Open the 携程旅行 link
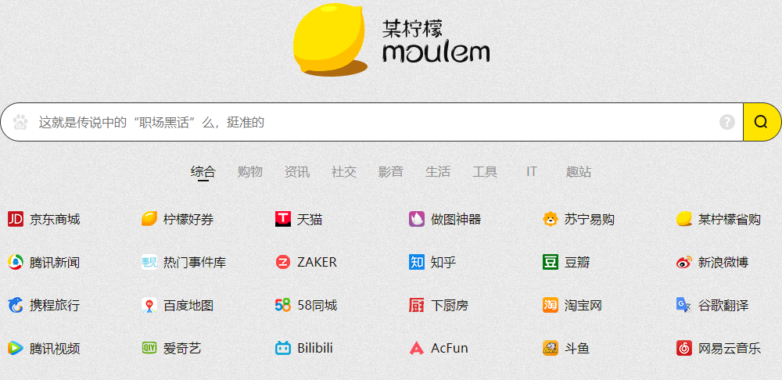 click(55, 305)
